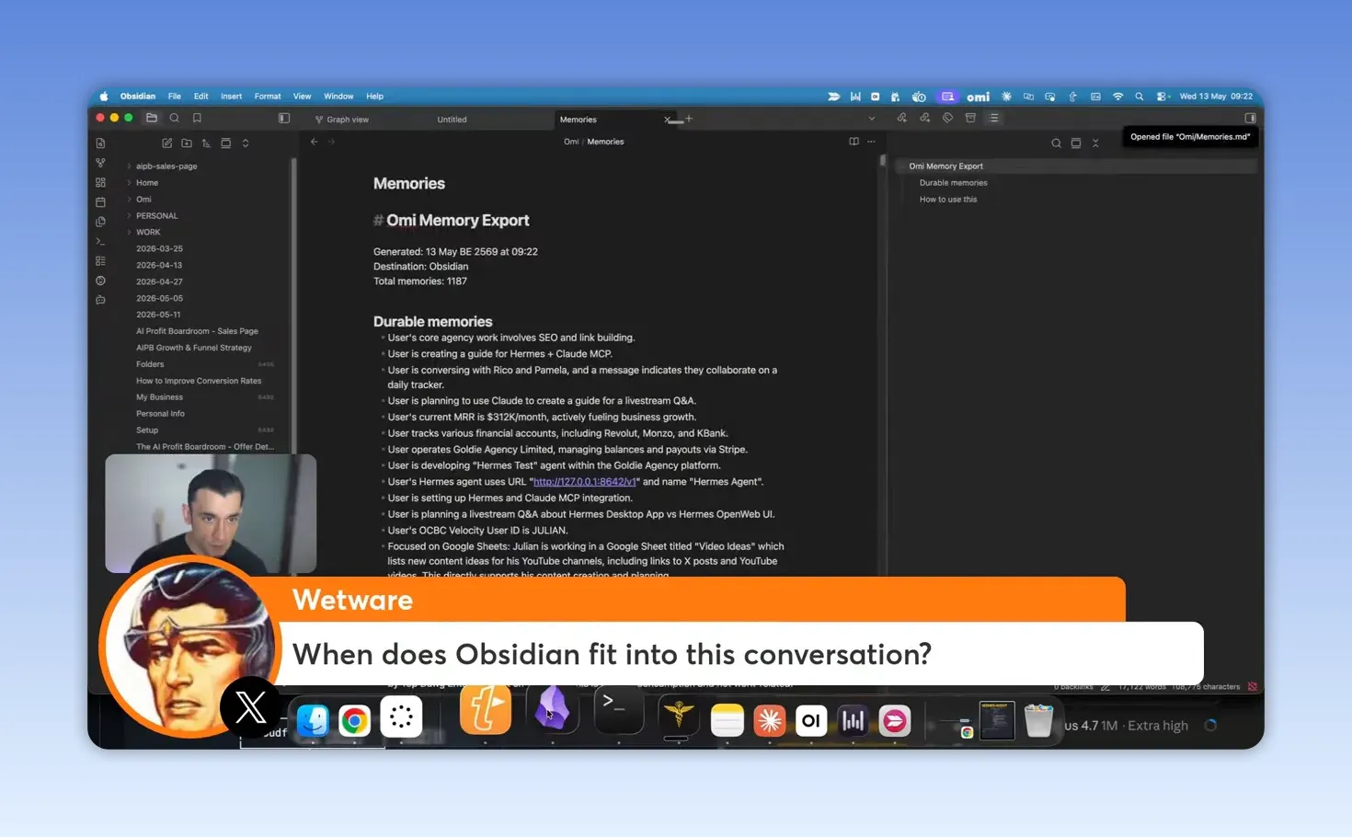Change the file explorer sort order
Viewport: 1352px width, 837px height.
(206, 143)
